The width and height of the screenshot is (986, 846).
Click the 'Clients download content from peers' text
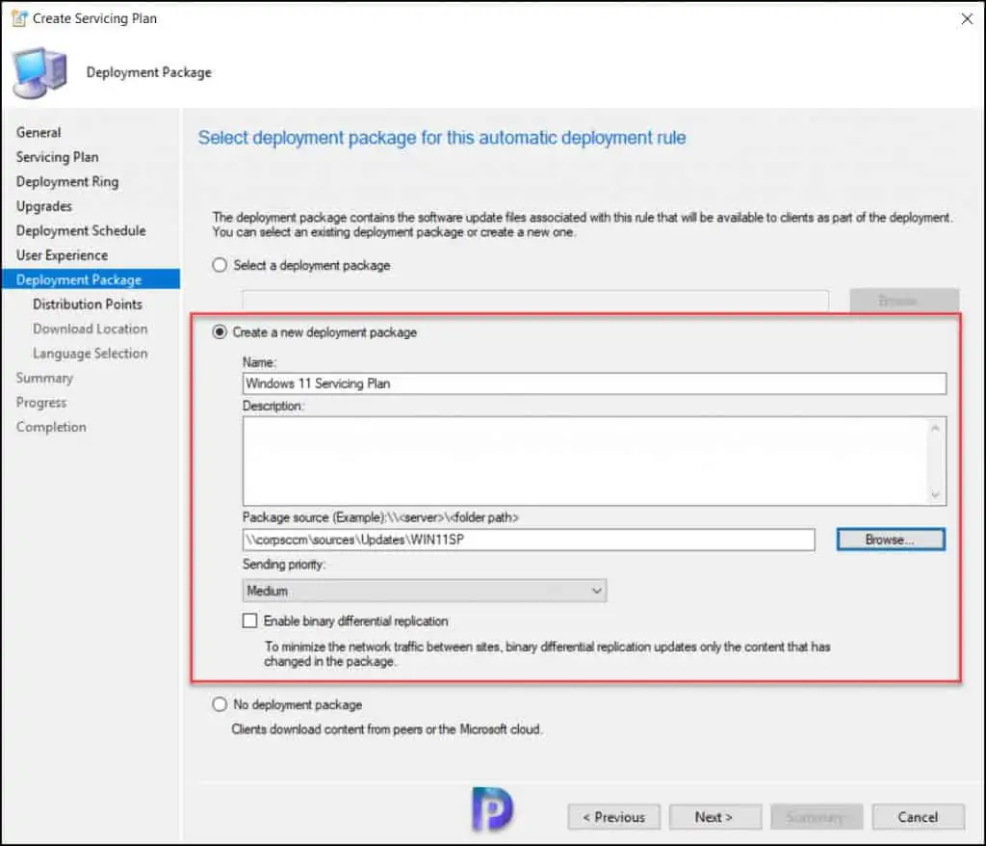(x=387, y=728)
